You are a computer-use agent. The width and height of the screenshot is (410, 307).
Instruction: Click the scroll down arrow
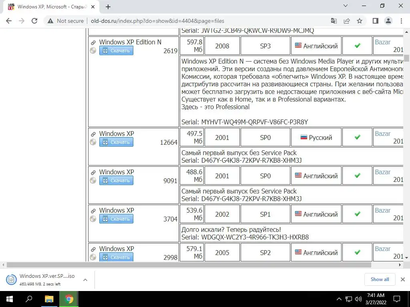(406, 258)
